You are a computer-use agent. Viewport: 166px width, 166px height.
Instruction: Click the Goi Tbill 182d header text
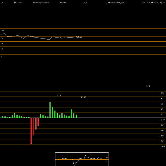(x=153, y=3)
